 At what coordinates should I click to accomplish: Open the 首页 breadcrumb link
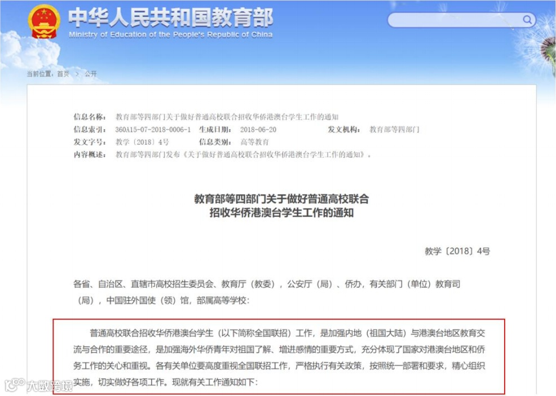[x=63, y=74]
